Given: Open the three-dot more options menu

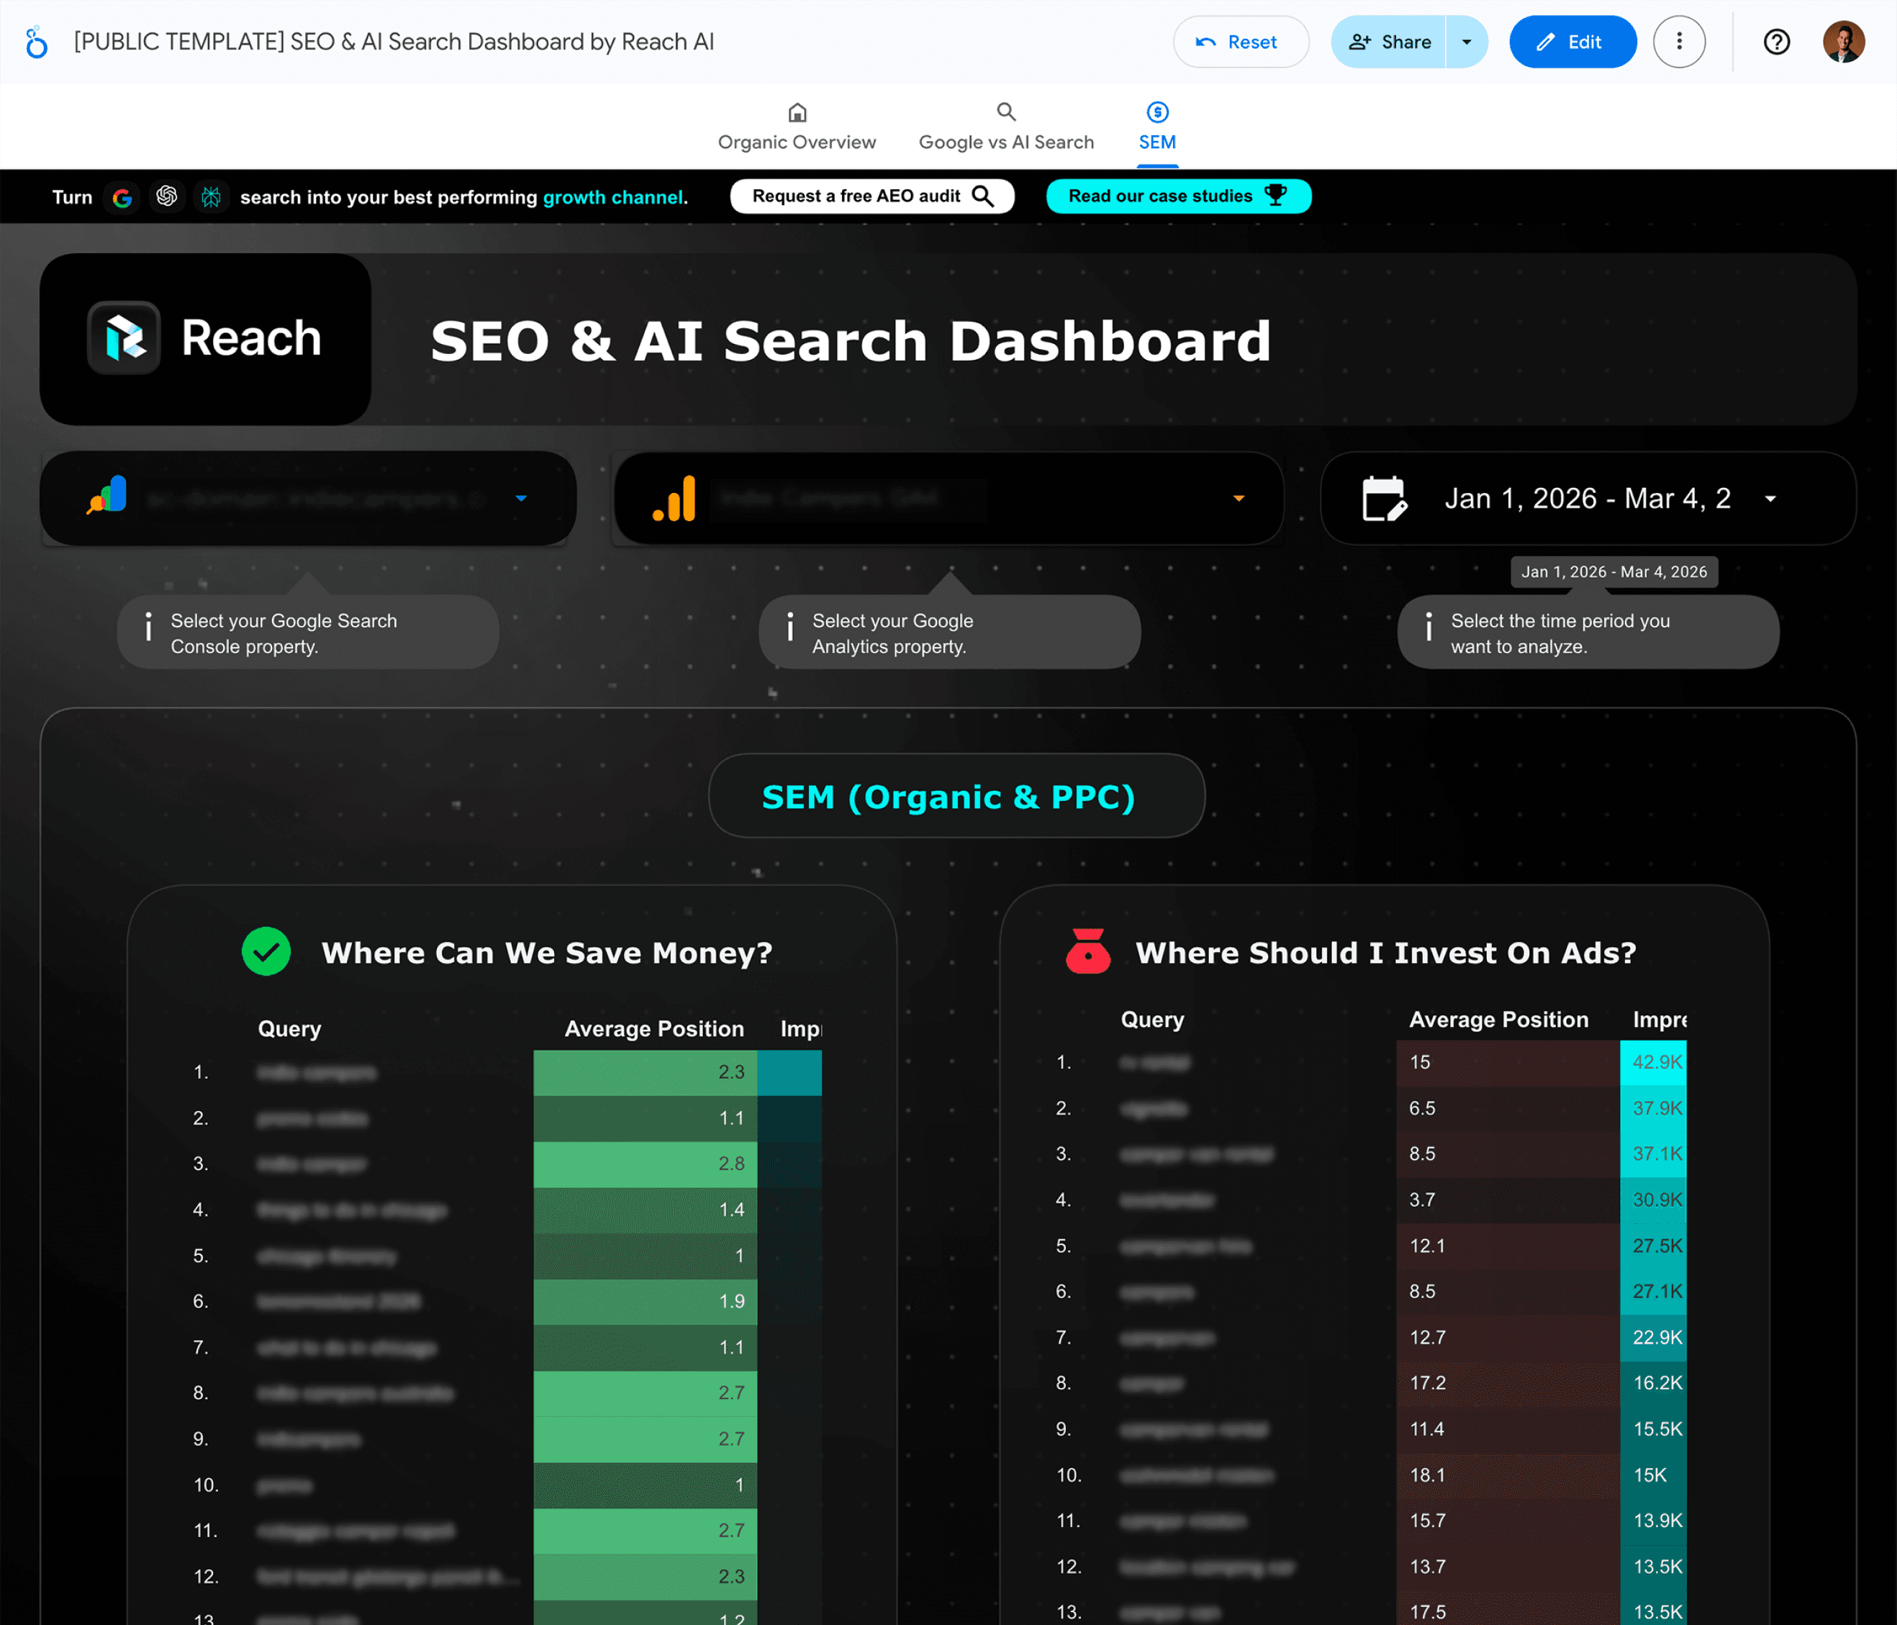Looking at the screenshot, I should (x=1678, y=42).
